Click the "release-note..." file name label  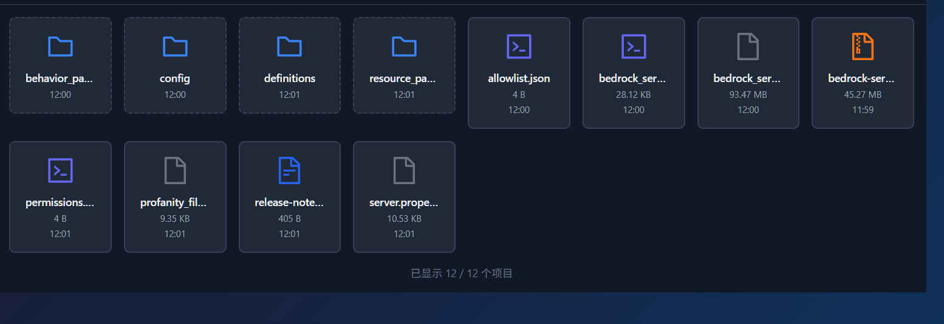coord(290,202)
